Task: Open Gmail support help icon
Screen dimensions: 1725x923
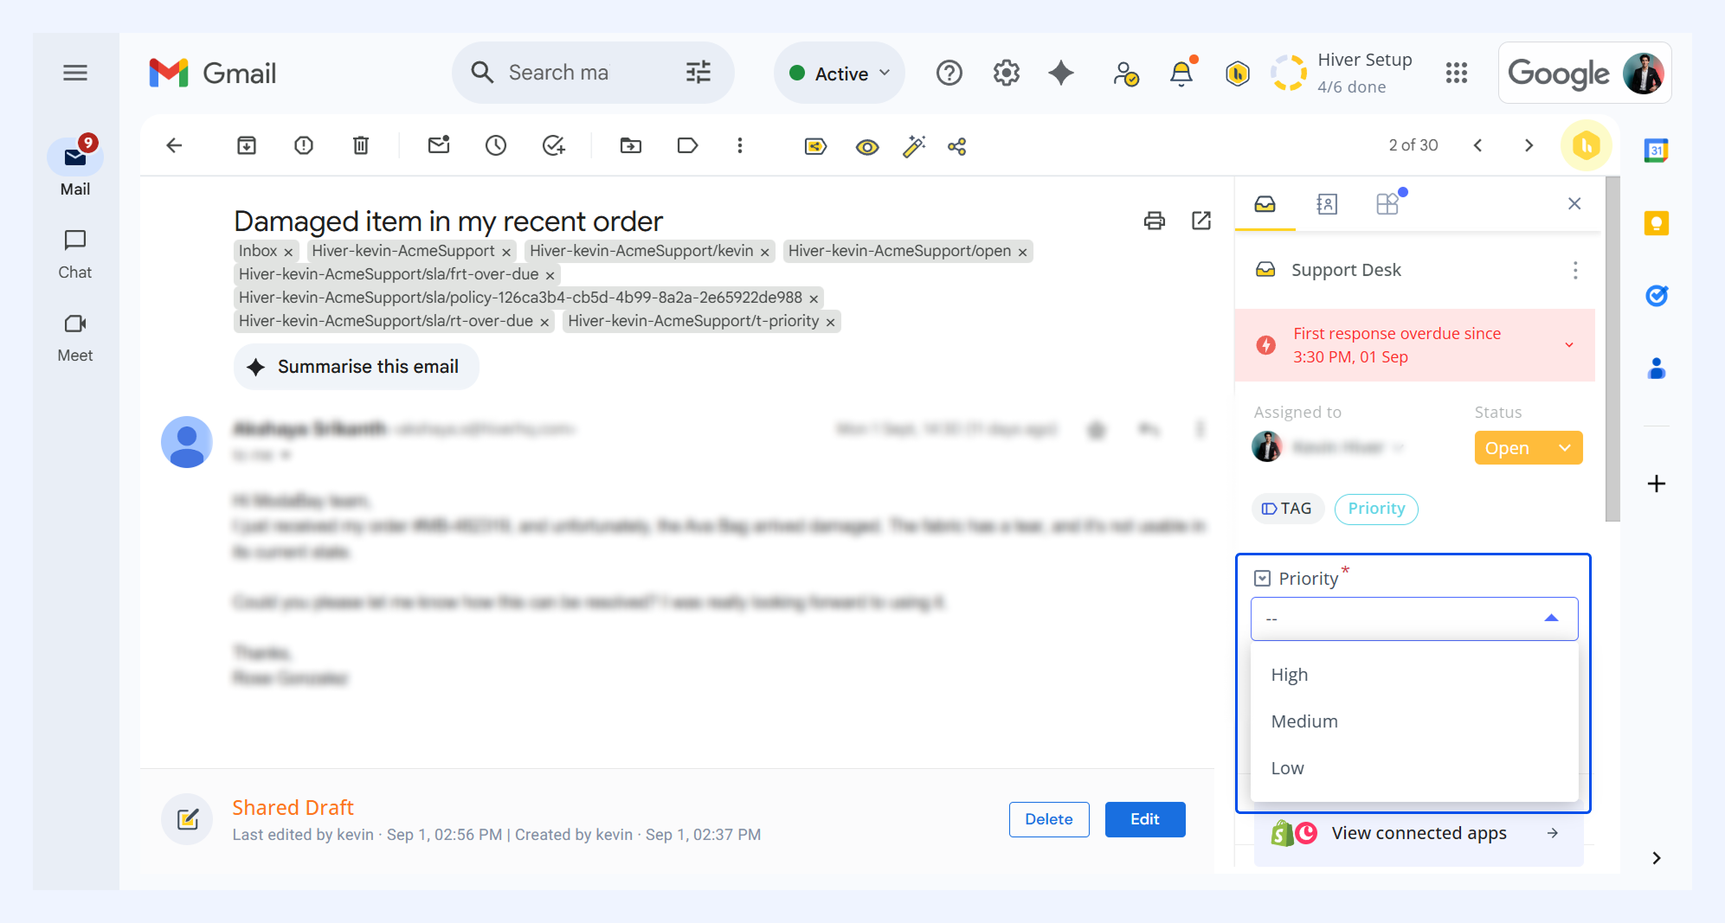Action: pos(949,73)
